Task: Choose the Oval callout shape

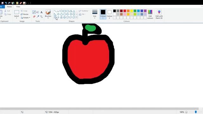Action: [71, 17]
